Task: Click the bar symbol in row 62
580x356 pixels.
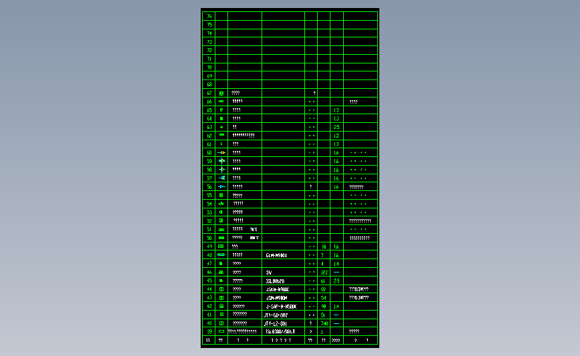Action: [x=221, y=135]
